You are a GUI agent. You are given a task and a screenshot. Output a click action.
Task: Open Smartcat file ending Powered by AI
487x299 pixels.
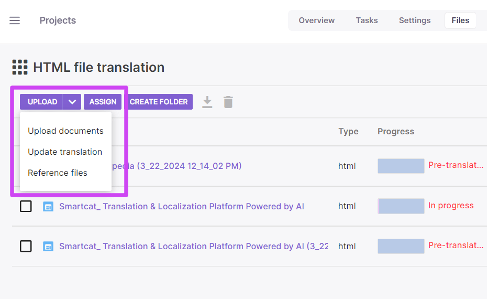182,206
